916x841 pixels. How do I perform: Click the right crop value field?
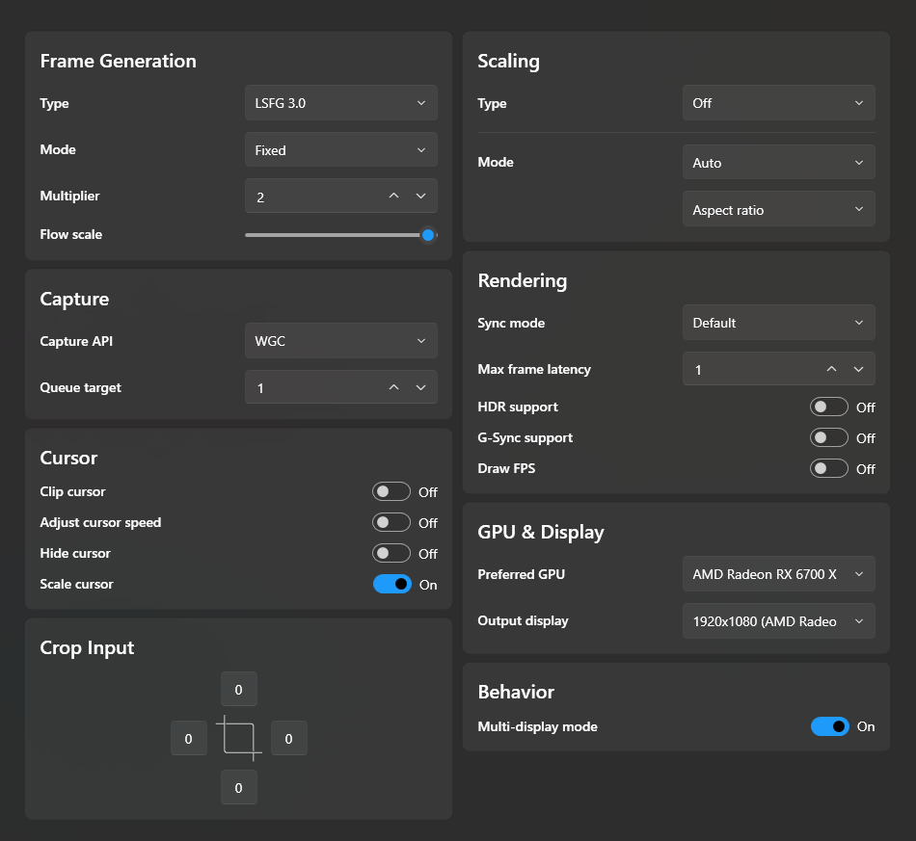click(288, 738)
